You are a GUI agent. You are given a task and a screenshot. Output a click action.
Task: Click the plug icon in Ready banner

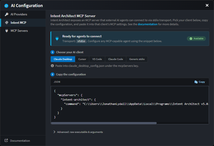[x=57, y=39]
